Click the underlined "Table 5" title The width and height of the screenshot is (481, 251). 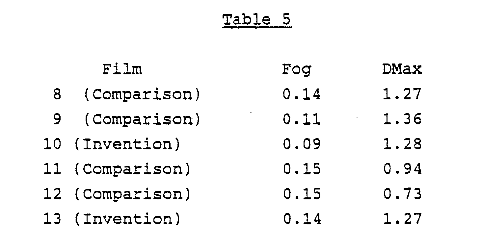256,20
